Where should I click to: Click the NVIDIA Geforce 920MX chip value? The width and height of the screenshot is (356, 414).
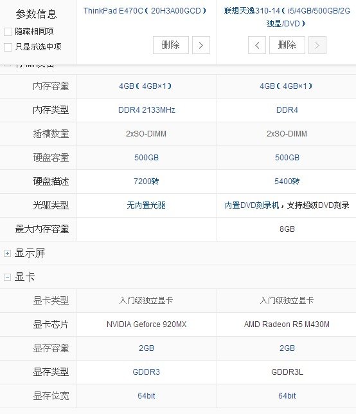point(147,325)
